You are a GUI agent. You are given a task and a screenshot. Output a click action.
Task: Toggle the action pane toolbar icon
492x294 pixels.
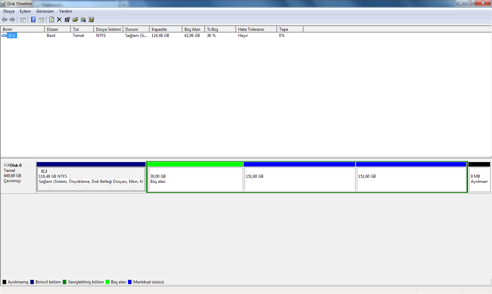click(41, 20)
